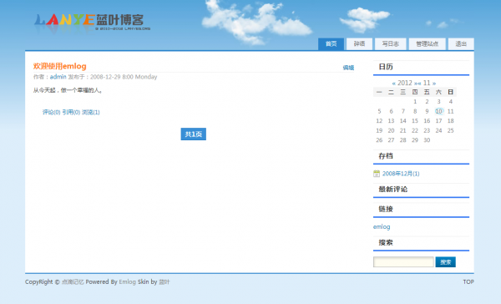Image resolution: width=501 pixels, height=304 pixels.
Task: Click the 六 Saturday column header
Action: tap(438, 92)
